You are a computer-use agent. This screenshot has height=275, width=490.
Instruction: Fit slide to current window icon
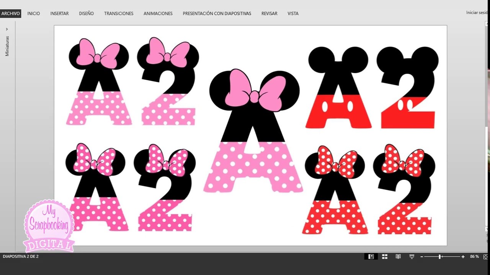(x=485, y=257)
